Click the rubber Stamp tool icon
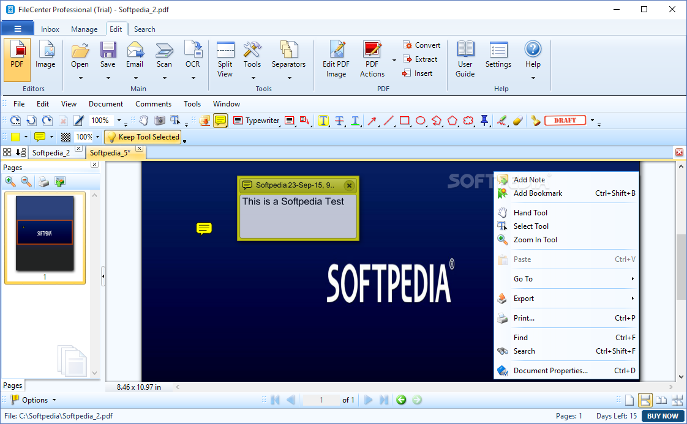Viewport: 687px width, 424px height. click(535, 121)
